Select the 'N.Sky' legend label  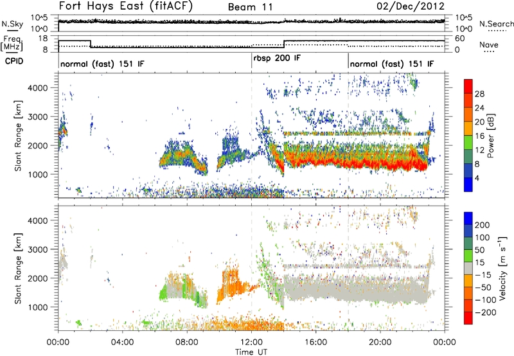[x=12, y=24]
